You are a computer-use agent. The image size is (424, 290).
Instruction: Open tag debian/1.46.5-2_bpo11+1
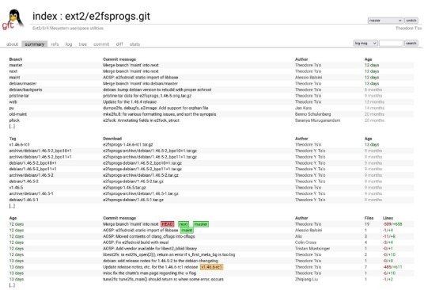[32, 169]
